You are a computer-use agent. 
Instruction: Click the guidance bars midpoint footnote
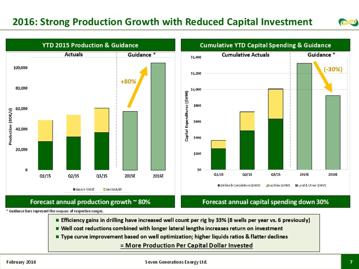55,211
